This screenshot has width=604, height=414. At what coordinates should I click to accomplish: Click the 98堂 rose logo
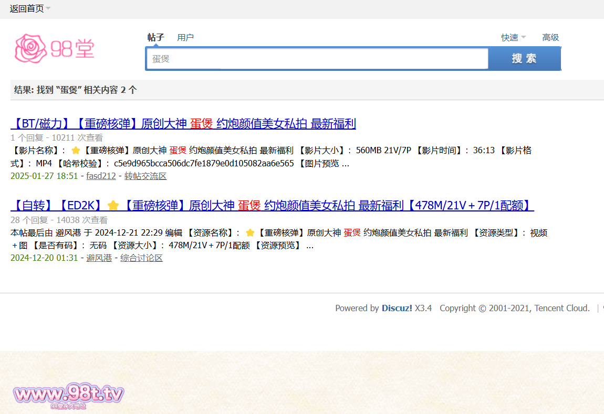(54, 49)
